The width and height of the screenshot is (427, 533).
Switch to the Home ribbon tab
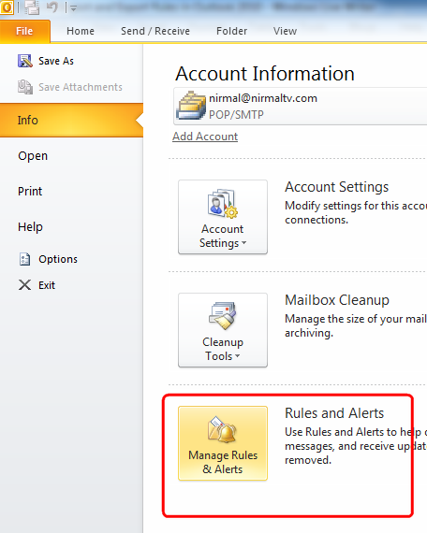click(x=81, y=31)
